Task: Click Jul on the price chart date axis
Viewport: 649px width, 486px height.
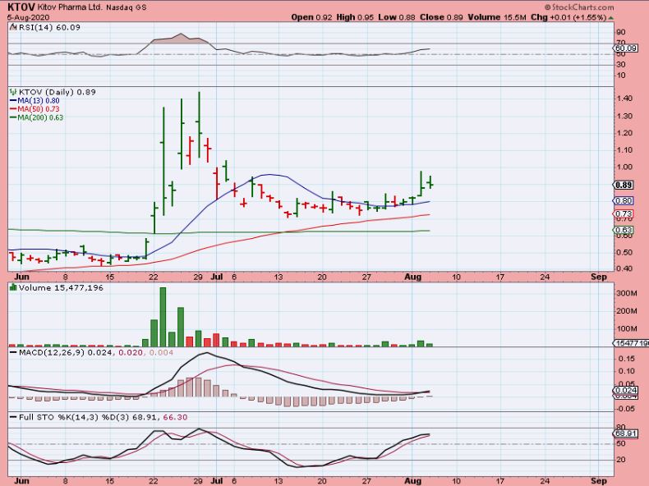Action: tap(217, 277)
